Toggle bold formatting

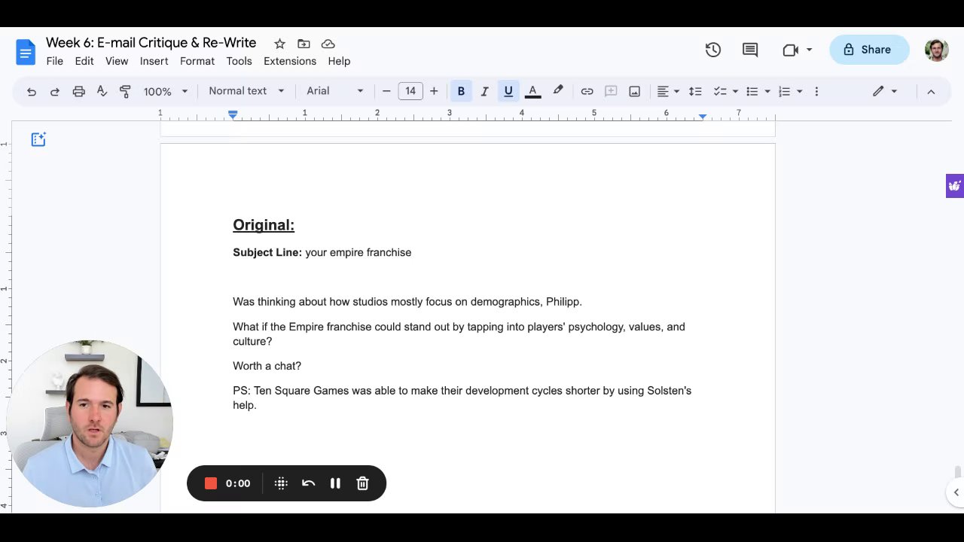(461, 91)
